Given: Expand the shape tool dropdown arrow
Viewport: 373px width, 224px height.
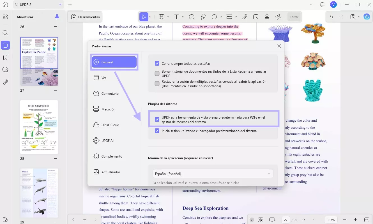Looking at the screenshot, I should [x=221, y=17].
